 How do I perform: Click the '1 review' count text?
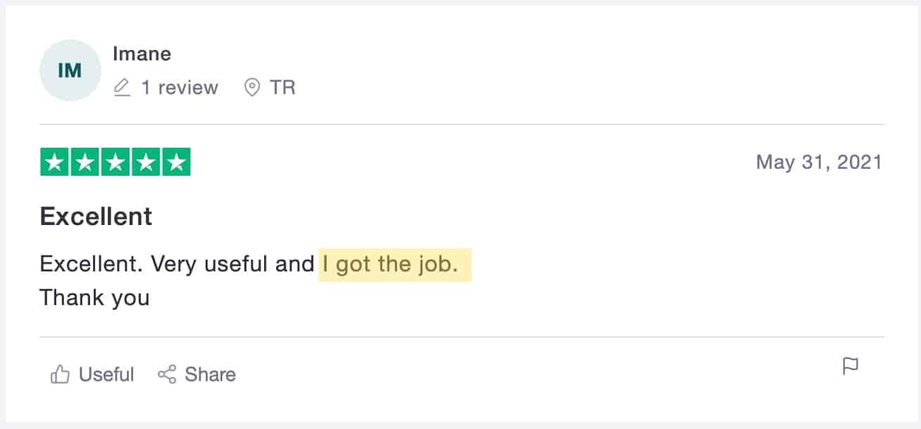click(x=180, y=88)
